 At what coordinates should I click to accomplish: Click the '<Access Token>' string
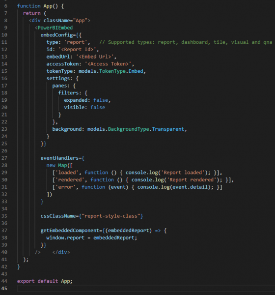pyautogui.click(x=108, y=64)
